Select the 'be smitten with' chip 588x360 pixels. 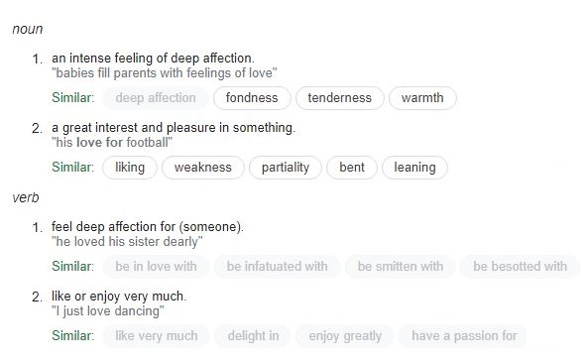[401, 267]
